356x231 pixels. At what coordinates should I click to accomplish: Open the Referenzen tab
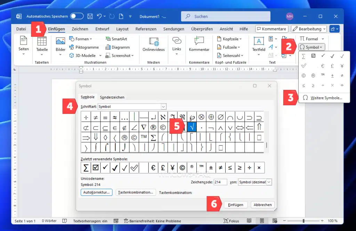coord(146,29)
